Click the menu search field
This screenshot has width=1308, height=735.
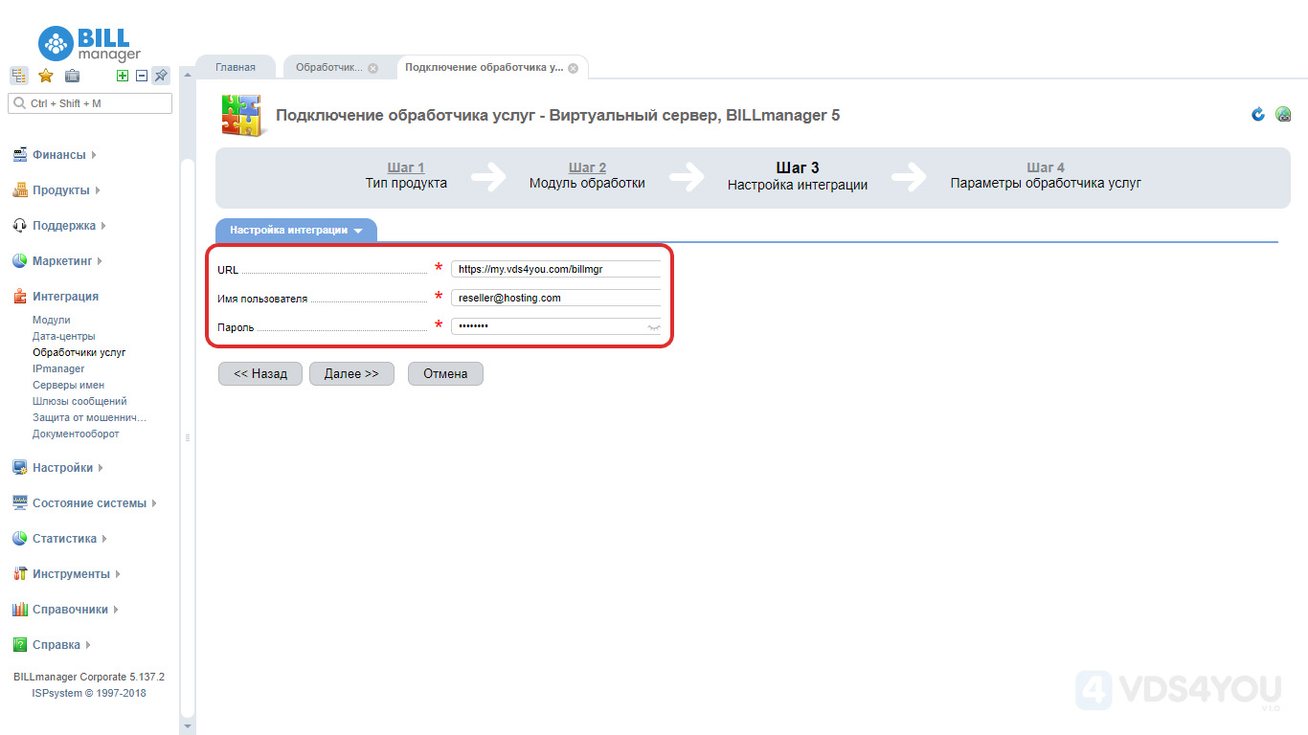(x=90, y=103)
